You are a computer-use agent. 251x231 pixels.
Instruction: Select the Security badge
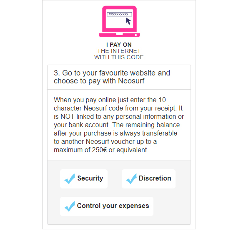pos(84,178)
